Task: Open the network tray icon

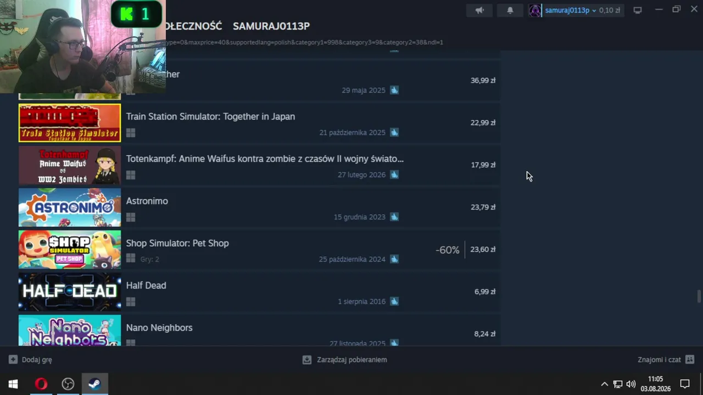Action: [x=618, y=384]
